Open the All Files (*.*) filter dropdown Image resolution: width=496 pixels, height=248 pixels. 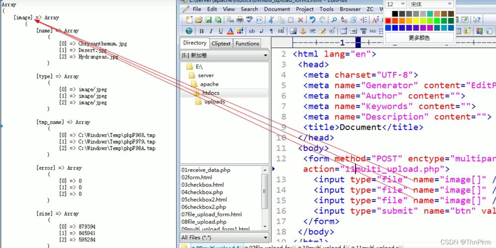pyautogui.click(x=224, y=237)
